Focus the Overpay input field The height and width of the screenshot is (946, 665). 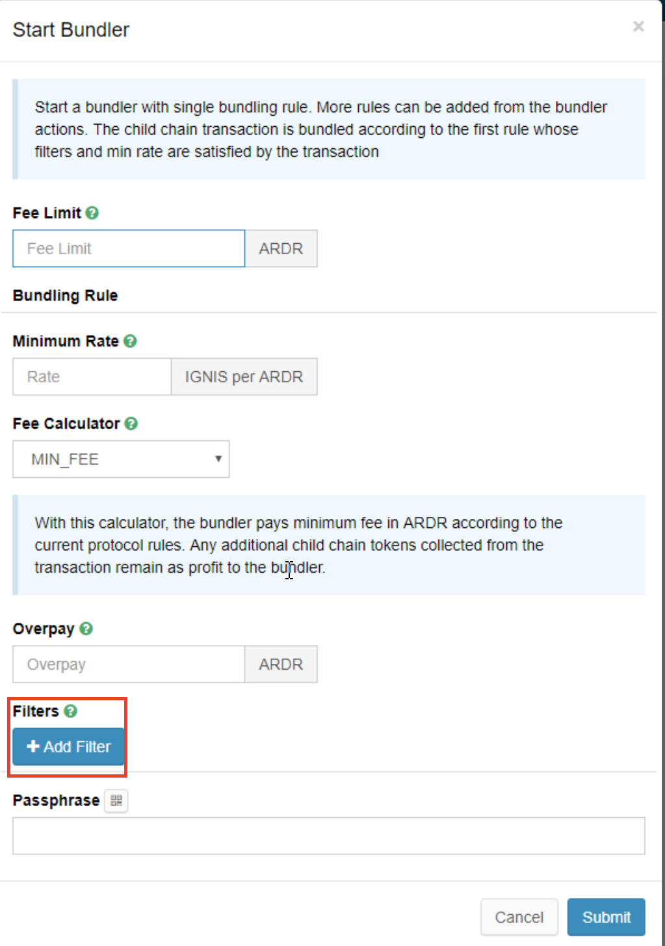tap(129, 664)
